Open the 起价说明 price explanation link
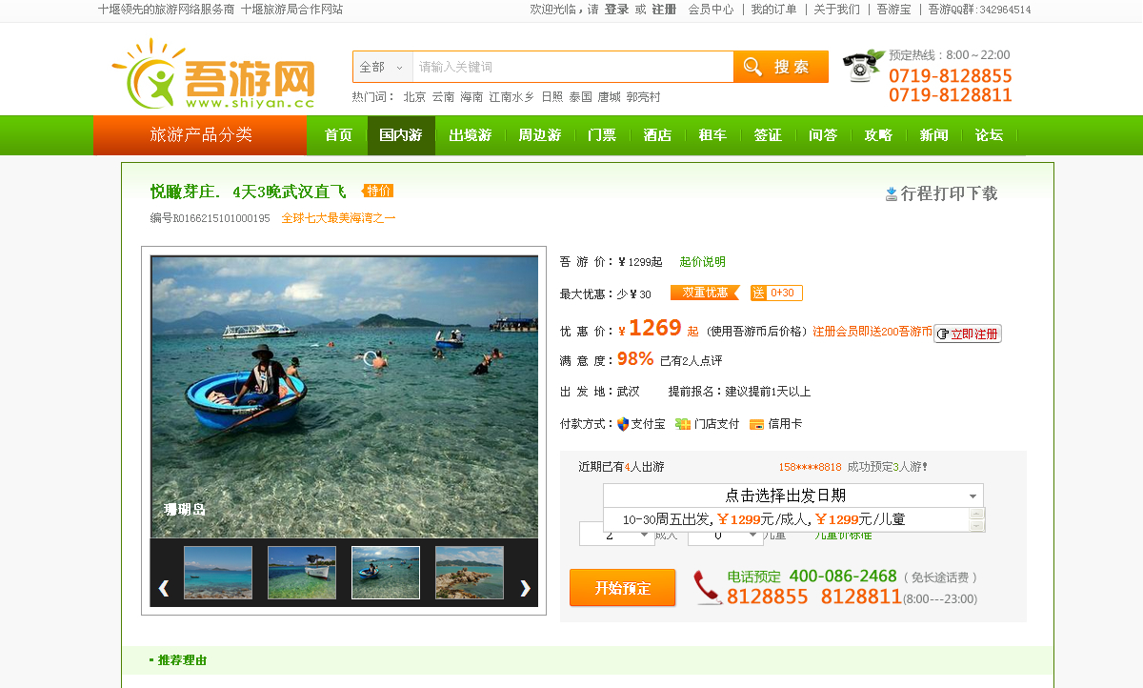The width and height of the screenshot is (1143, 688). click(x=703, y=262)
